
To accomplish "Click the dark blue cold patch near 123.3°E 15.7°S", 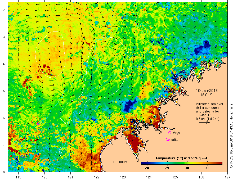I will click(x=129, y=106).
